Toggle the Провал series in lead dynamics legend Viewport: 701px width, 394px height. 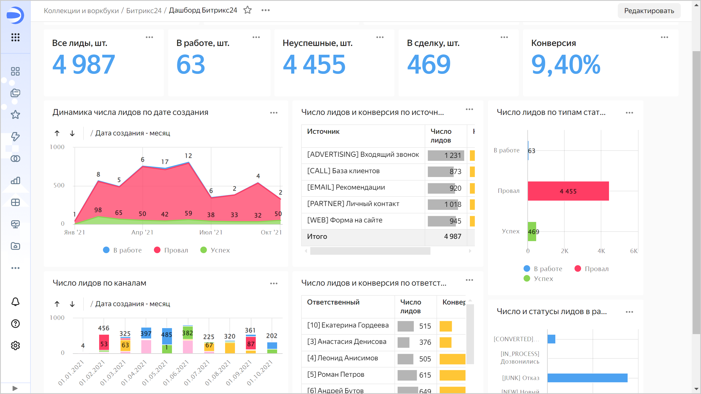[x=171, y=250]
